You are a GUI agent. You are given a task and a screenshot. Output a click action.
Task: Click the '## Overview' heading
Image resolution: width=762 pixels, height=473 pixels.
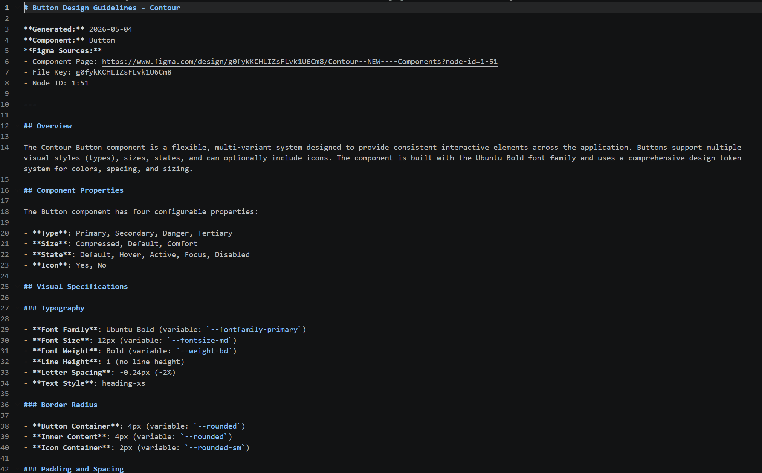(48, 126)
